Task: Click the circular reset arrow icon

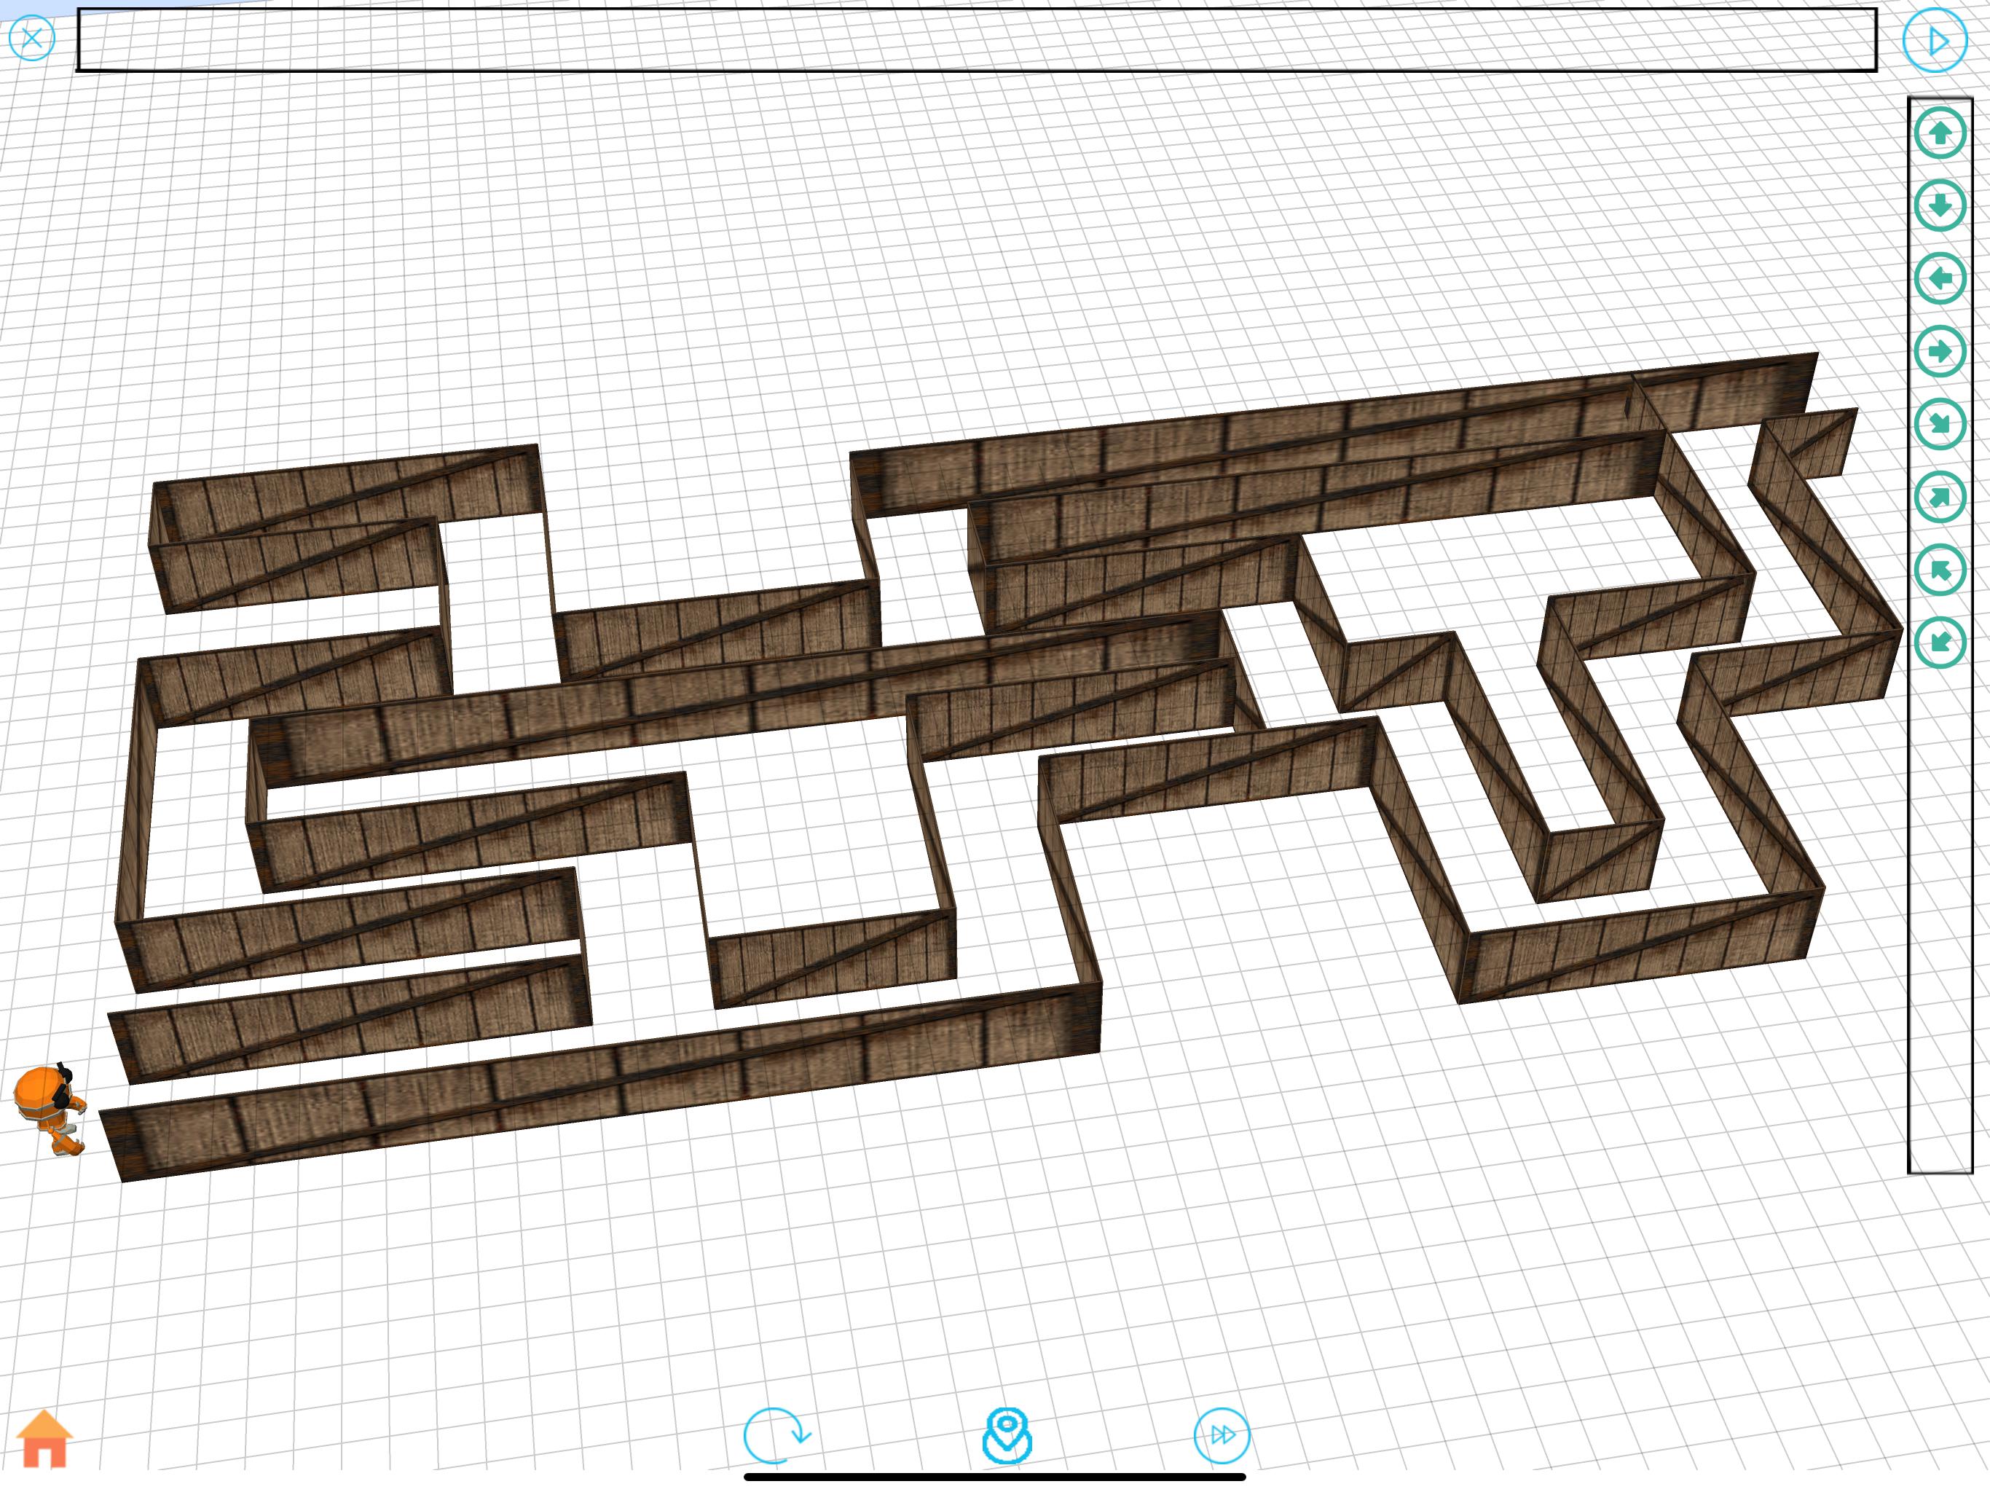Action: 774,1434
